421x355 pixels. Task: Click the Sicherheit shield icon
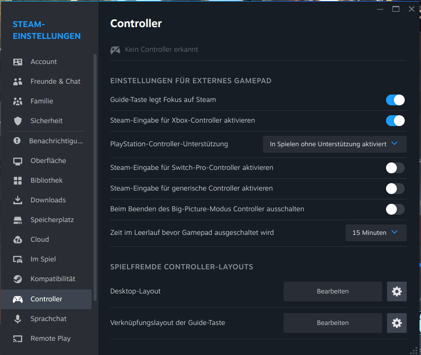pos(18,121)
